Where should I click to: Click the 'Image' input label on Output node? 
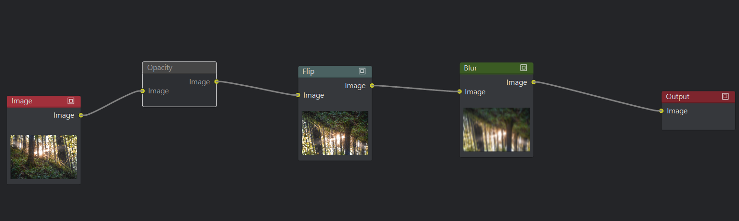coord(677,111)
